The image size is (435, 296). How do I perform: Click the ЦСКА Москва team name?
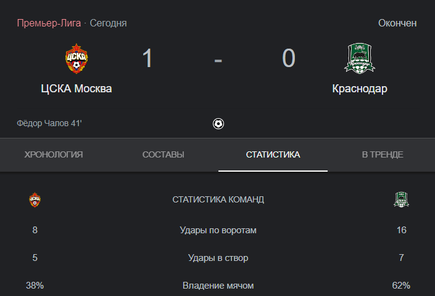pyautogui.click(x=77, y=89)
